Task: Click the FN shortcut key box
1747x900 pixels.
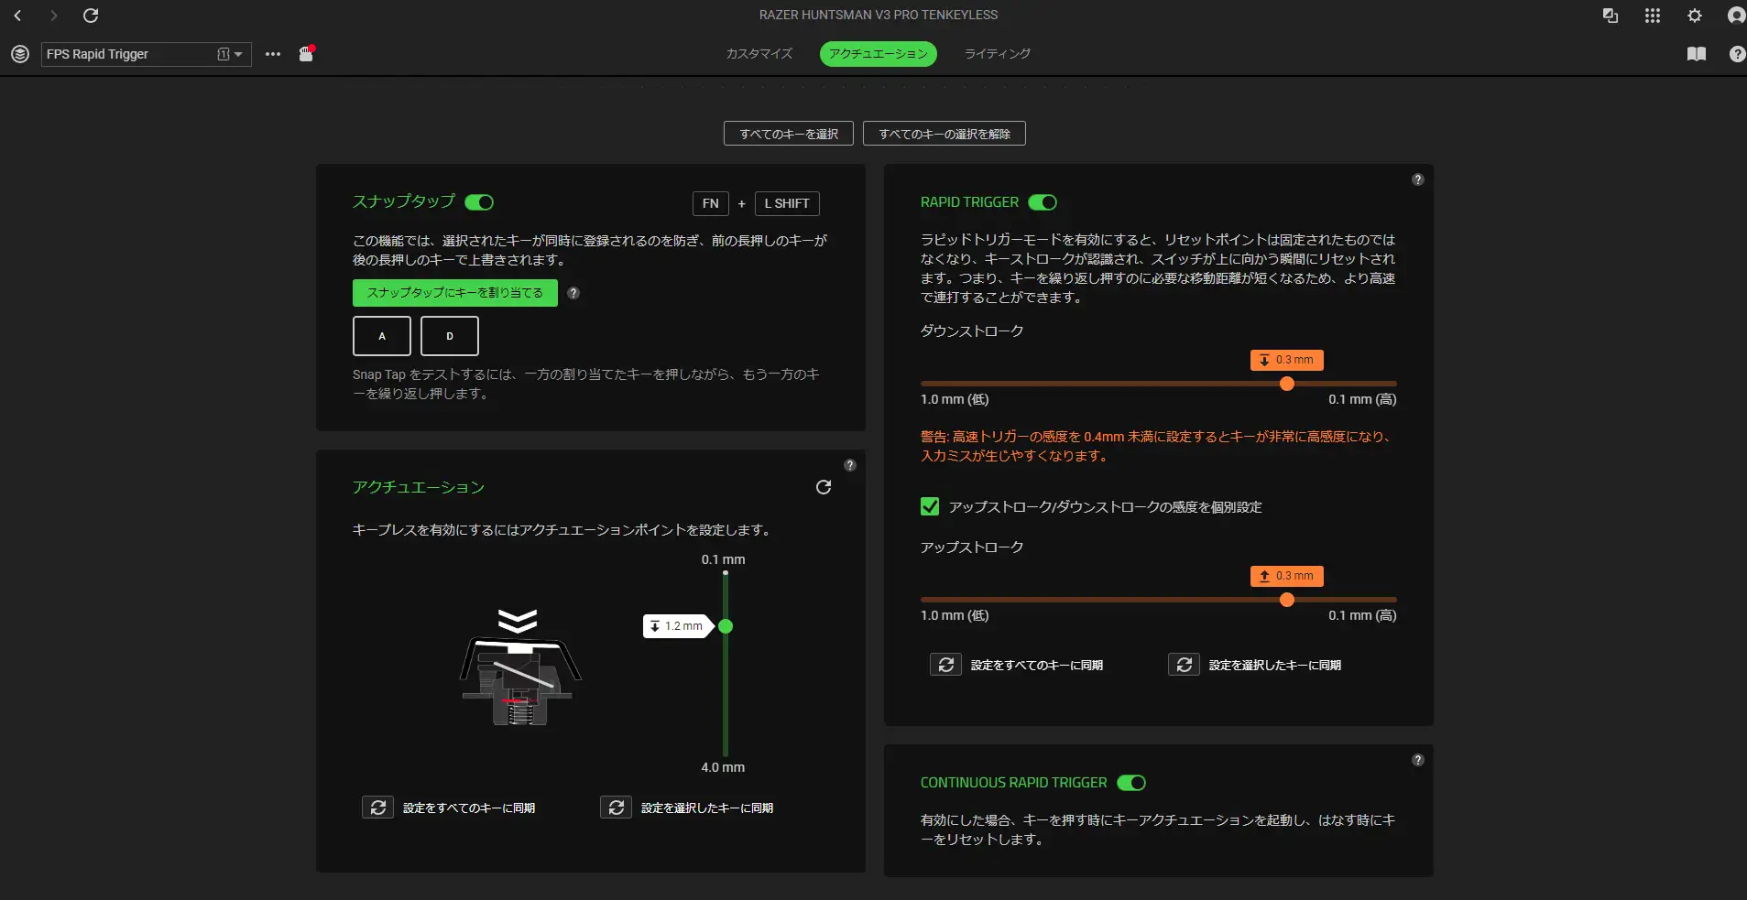Action: click(711, 203)
